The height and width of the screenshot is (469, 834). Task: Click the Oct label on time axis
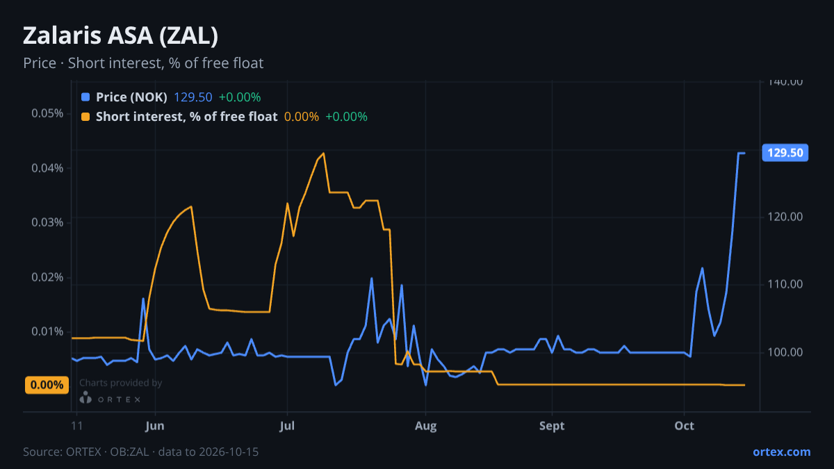pos(685,426)
